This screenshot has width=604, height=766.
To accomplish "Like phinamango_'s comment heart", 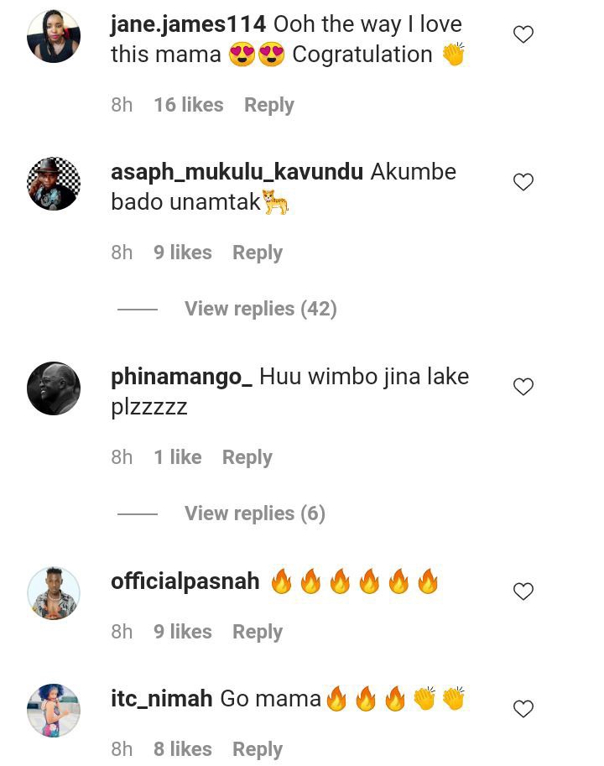I will (523, 387).
